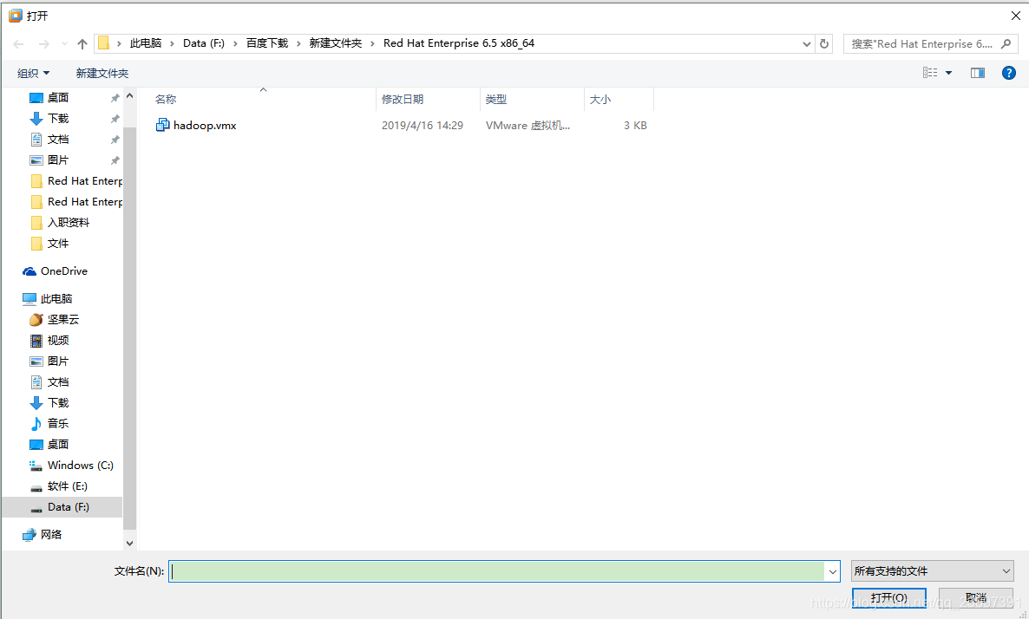Select Data (F:) drive in sidebar

[x=62, y=507]
